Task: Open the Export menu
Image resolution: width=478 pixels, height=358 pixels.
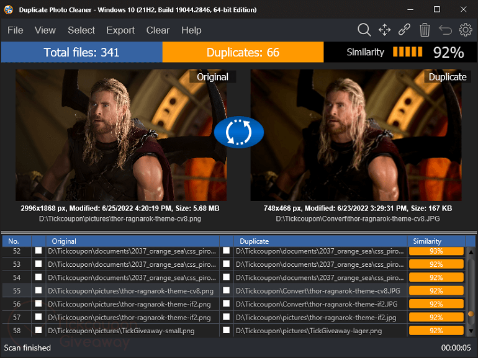Action: (120, 30)
